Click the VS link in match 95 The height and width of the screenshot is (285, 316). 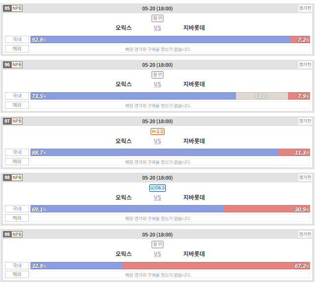pyautogui.click(x=158, y=28)
